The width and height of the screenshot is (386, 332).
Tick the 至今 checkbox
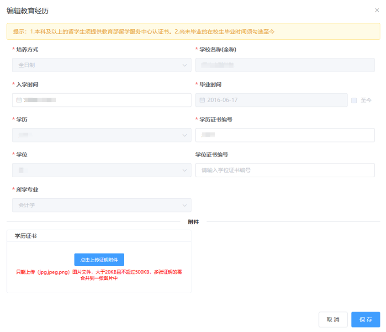[x=354, y=100]
